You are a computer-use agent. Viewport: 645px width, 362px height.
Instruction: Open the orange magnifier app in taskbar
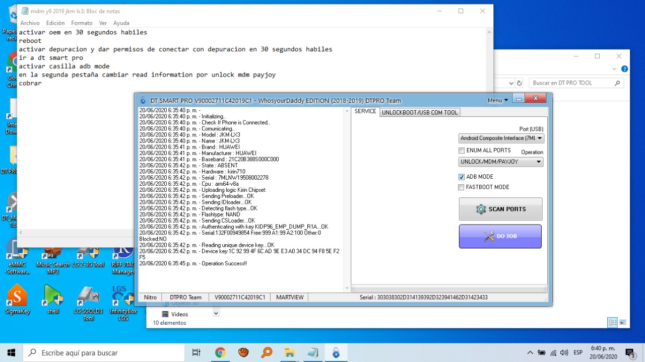267,352
